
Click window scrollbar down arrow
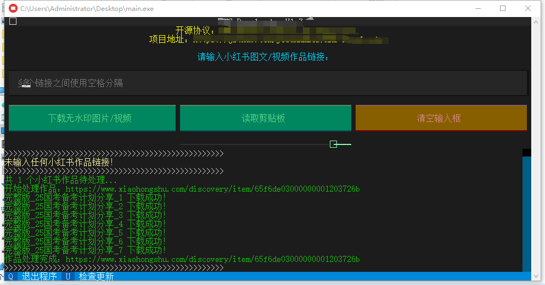[536, 277]
